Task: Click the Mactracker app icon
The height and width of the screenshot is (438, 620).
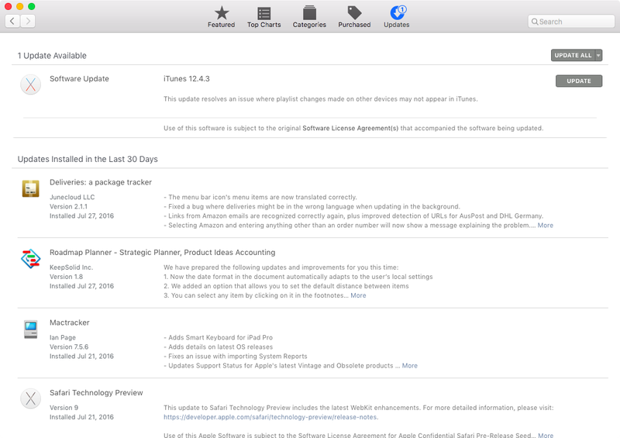Action: tap(30, 329)
